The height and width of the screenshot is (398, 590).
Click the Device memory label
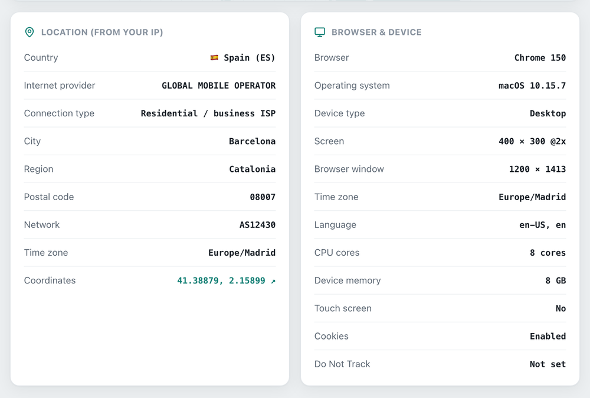348,280
